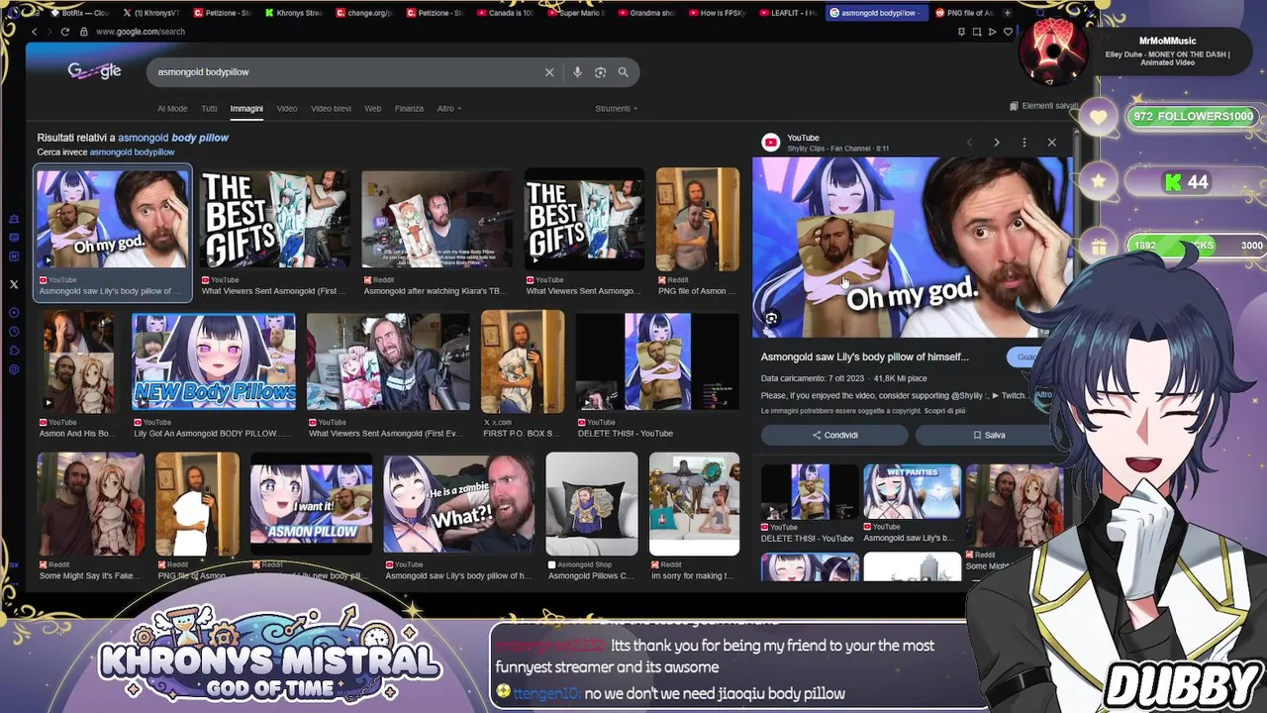This screenshot has width=1267, height=713.
Task: Click the Cerca invece asmongold bodypillow link
Action: point(133,153)
